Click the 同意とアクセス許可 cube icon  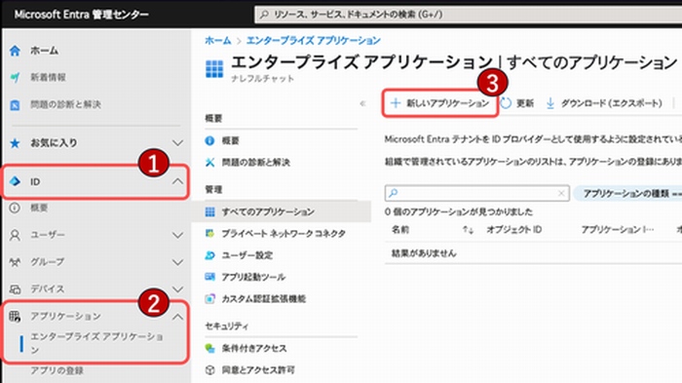click(x=209, y=370)
